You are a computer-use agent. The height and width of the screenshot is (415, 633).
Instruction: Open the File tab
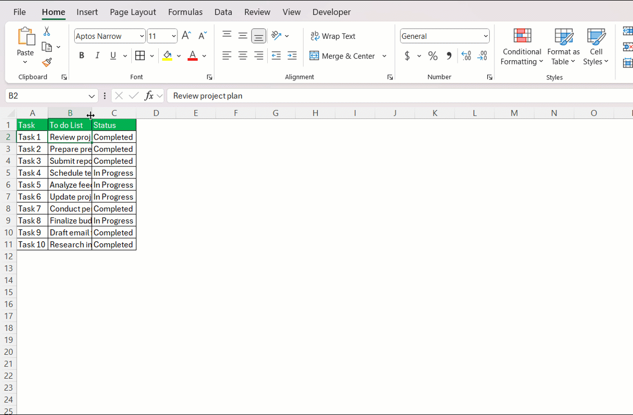click(x=20, y=12)
